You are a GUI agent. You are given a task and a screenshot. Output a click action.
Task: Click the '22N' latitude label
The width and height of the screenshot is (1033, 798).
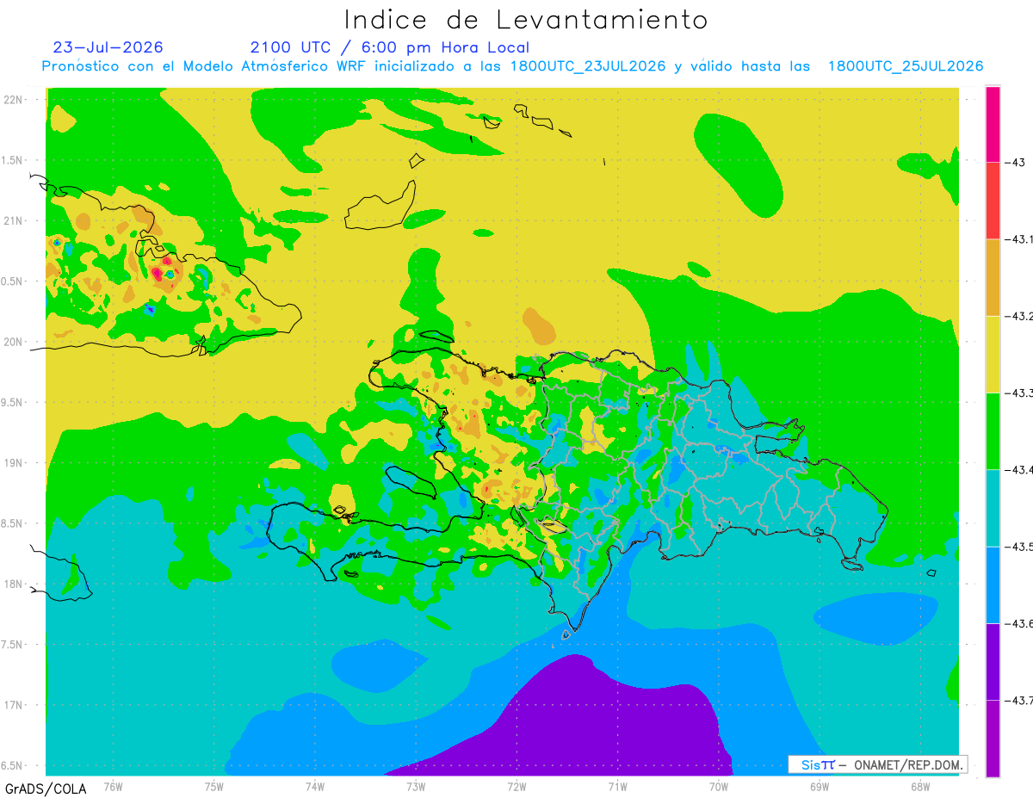coord(14,99)
